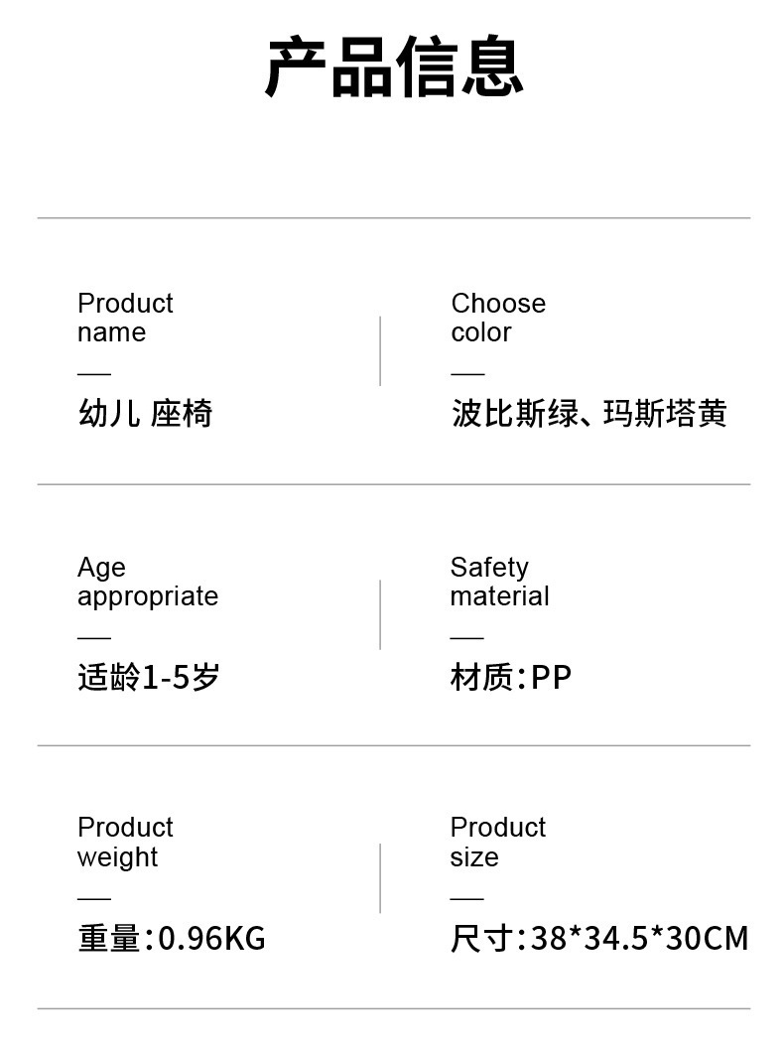Click the short dash under Safety material

[467, 638]
